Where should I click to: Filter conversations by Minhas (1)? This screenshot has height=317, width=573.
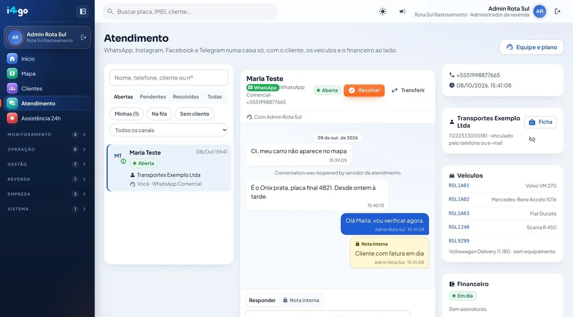point(127,114)
